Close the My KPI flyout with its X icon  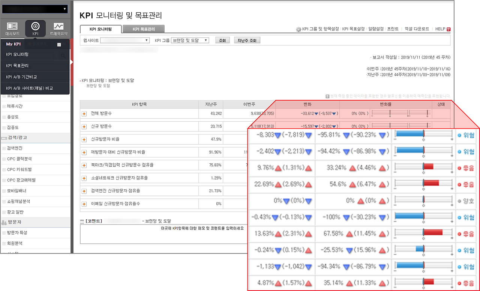point(59,45)
